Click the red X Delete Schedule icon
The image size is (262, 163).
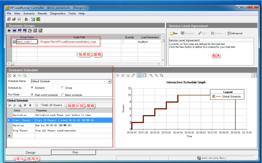point(14,75)
